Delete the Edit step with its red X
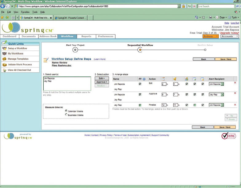Viewport: 241px width, 188px height. click(235, 83)
